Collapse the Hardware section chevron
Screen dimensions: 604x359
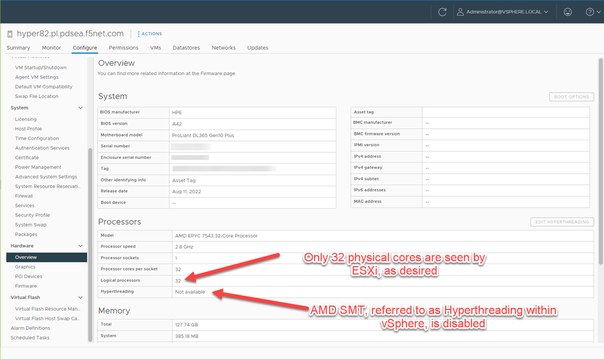[80, 246]
